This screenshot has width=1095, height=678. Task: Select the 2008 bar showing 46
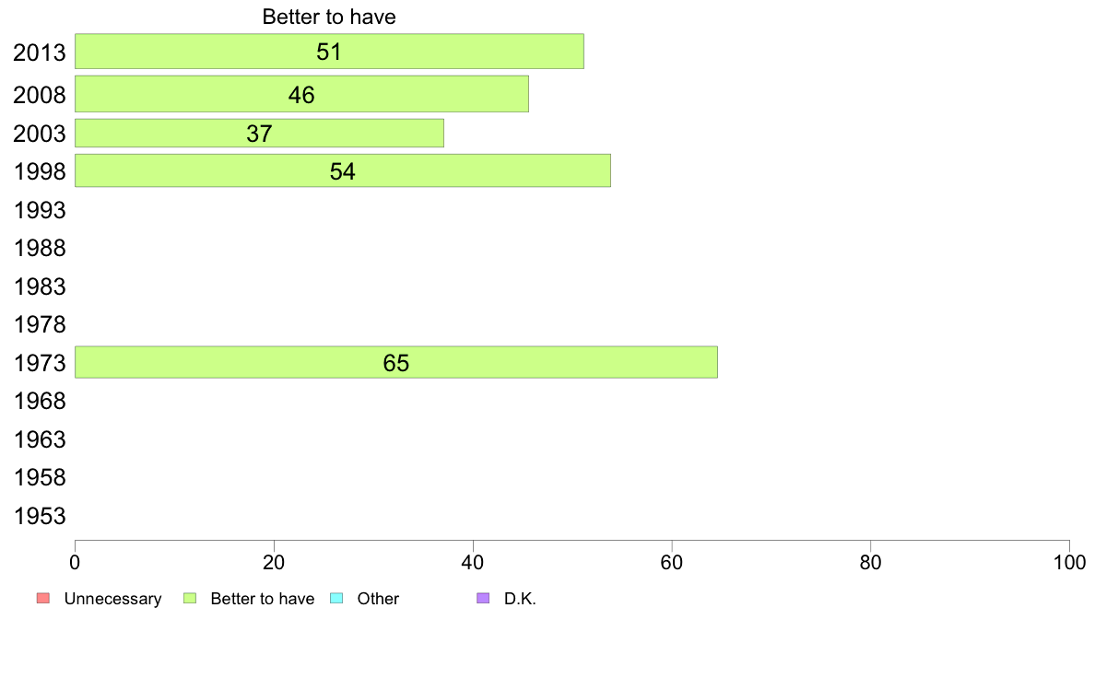tap(301, 94)
